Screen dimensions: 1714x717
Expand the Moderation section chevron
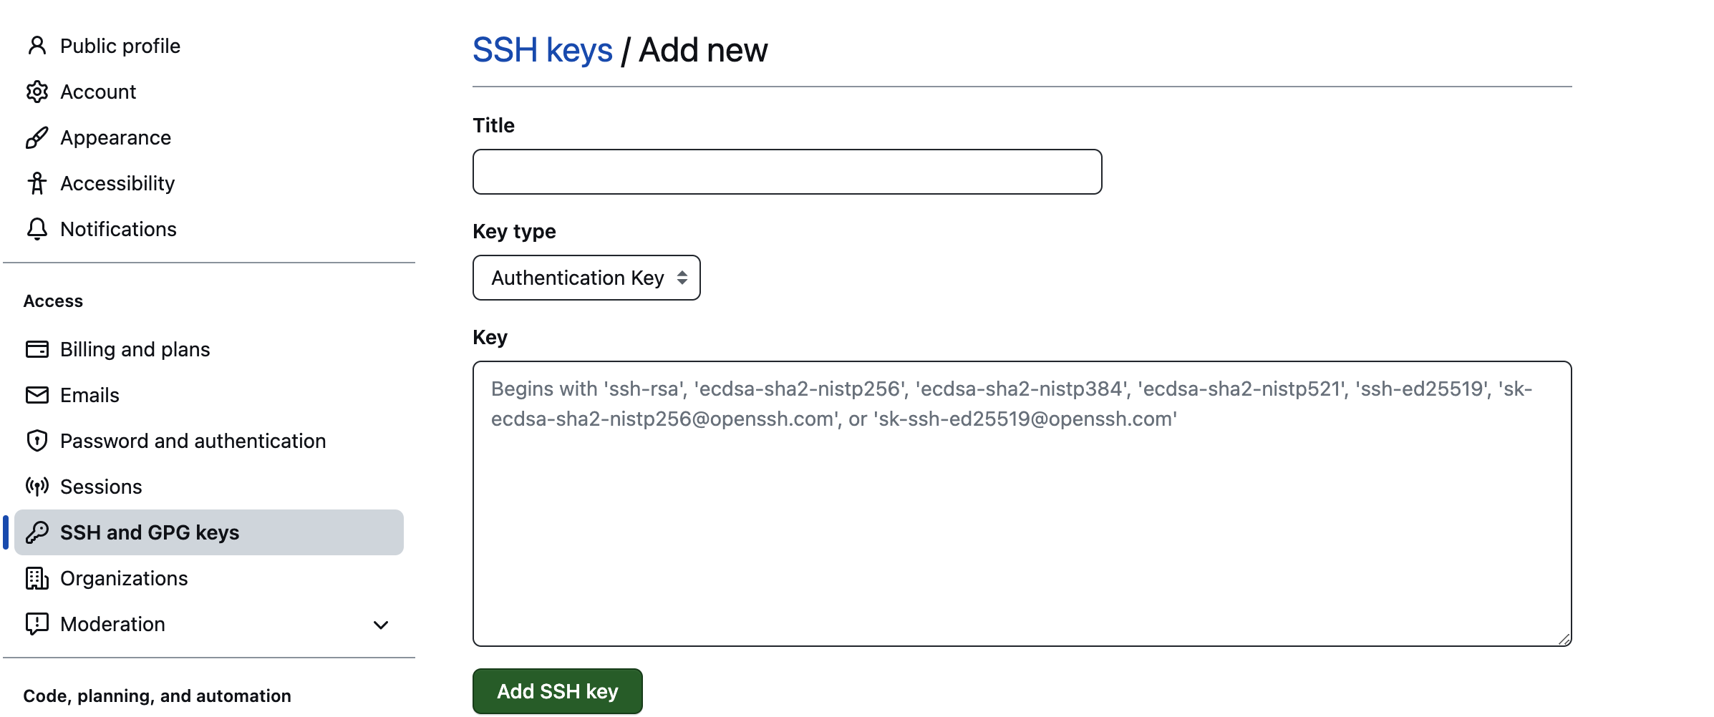[380, 625]
